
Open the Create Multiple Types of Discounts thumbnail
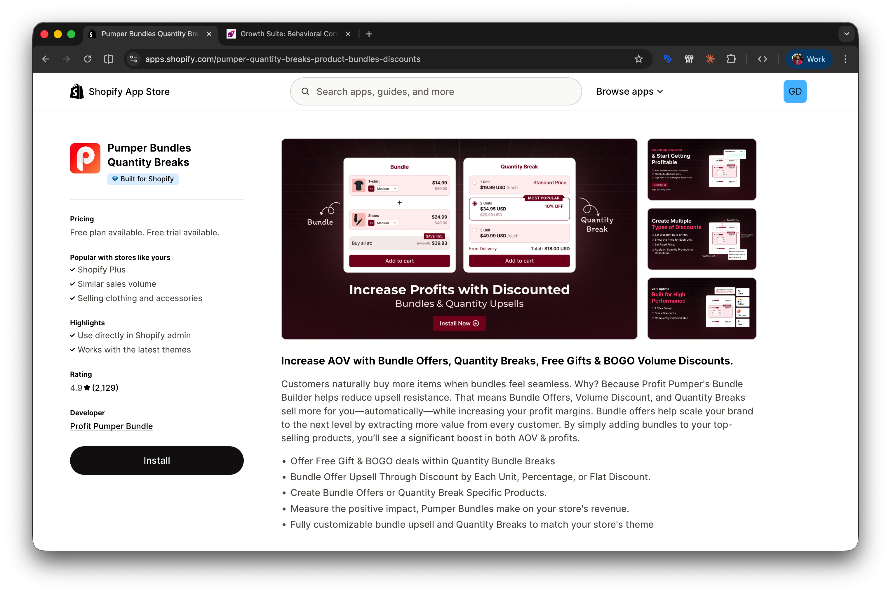[701, 239]
